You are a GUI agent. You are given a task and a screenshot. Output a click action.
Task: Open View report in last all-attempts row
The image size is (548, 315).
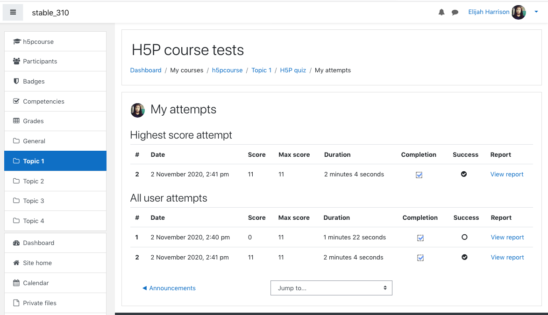(507, 258)
